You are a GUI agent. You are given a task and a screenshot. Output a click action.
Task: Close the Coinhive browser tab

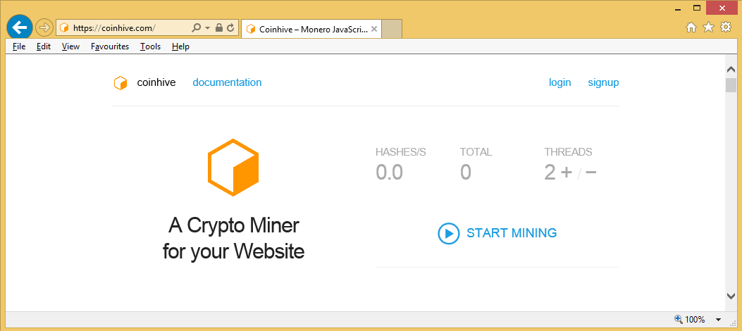374,29
